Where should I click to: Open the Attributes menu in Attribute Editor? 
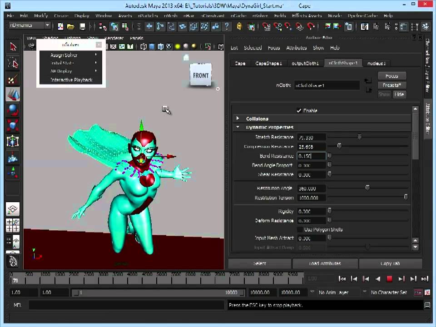[x=297, y=48]
